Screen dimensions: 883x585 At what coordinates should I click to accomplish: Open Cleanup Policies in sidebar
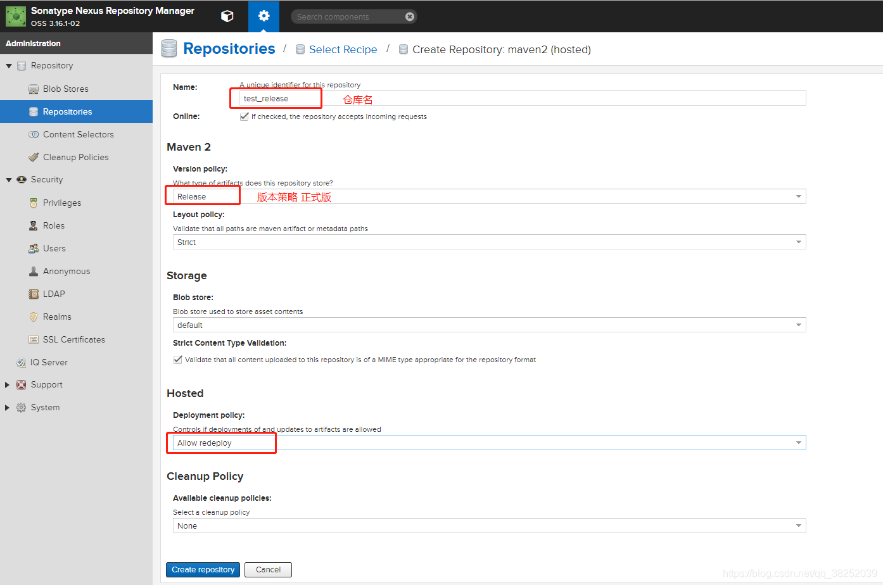(76, 157)
